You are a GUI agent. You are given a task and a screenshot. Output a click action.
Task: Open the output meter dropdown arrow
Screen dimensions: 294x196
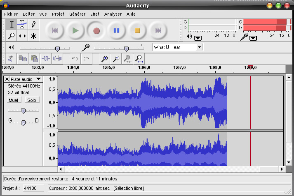coord(198,38)
